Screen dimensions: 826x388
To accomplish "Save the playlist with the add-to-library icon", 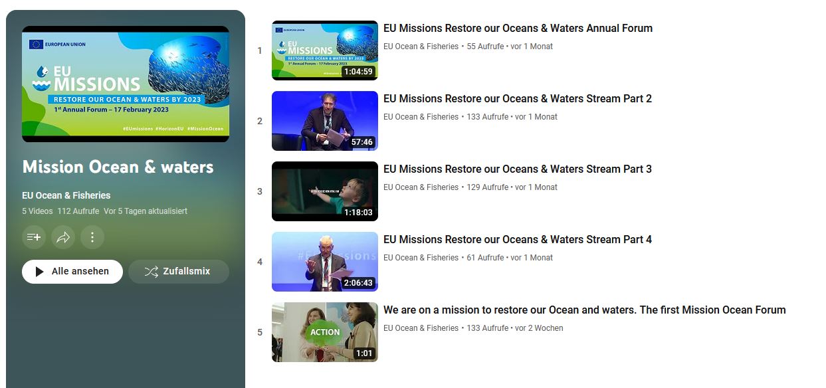I will (34, 237).
